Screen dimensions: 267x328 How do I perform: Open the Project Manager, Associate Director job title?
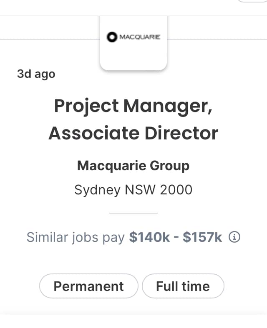coord(133,119)
